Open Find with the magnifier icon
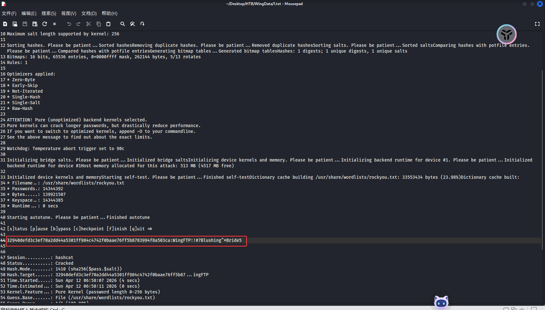Screen dimensions: 545x310 (x=122, y=24)
